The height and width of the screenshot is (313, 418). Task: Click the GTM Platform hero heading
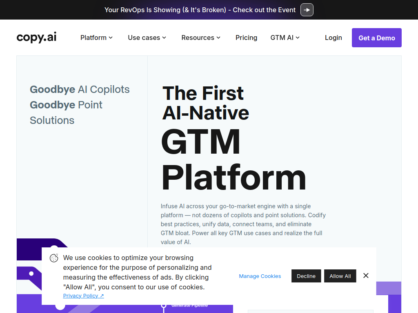(233, 159)
